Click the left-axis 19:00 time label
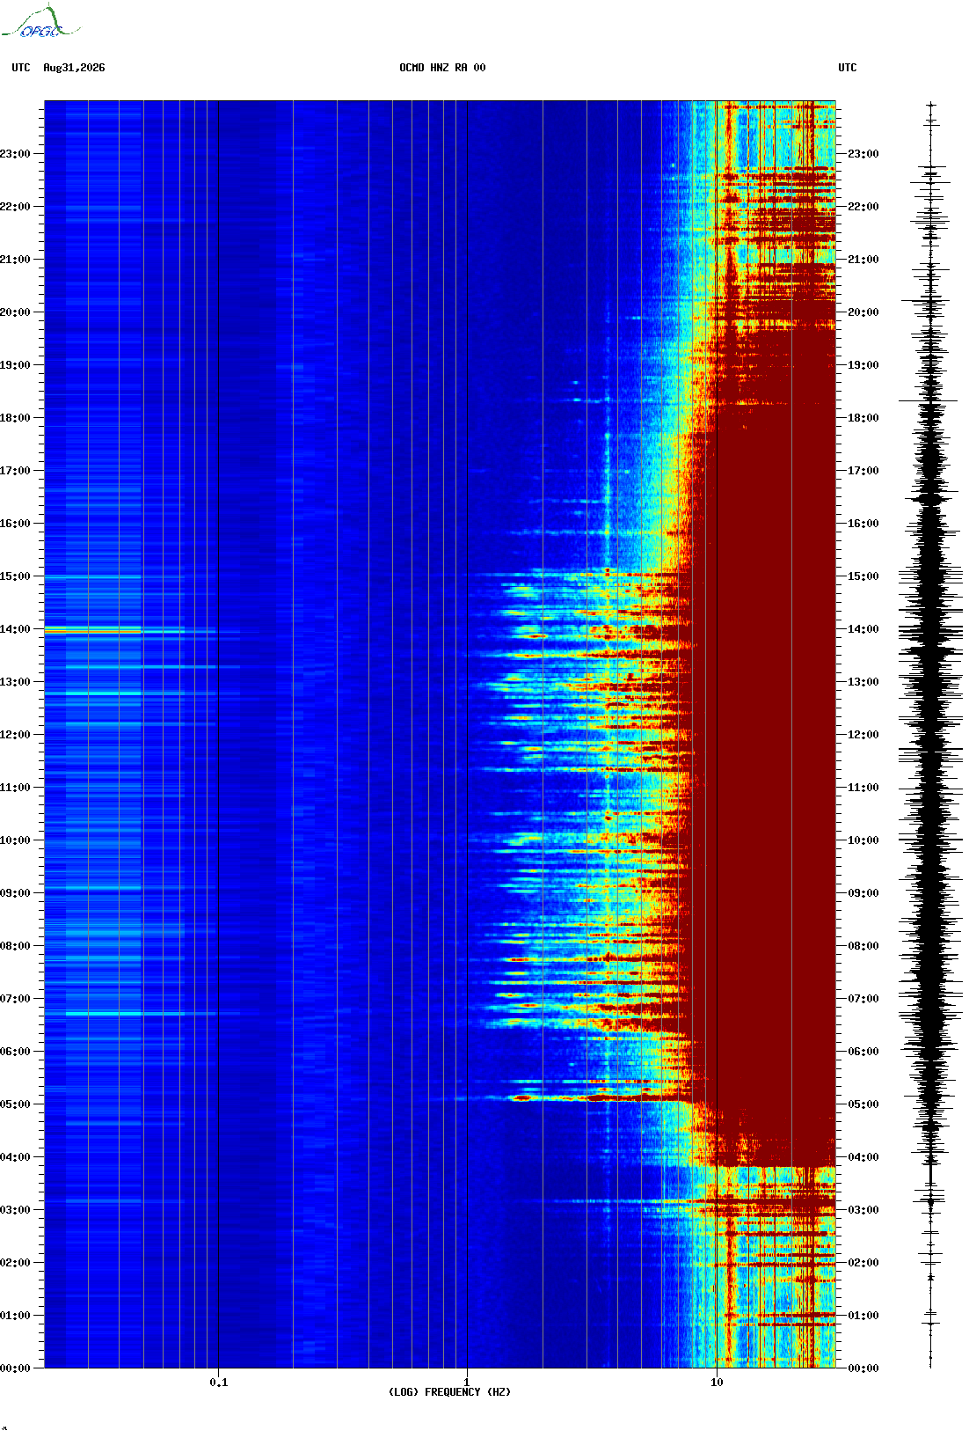 (15, 365)
